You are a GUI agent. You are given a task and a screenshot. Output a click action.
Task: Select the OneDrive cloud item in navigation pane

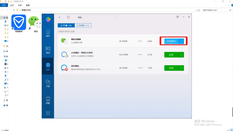coord(5,51)
